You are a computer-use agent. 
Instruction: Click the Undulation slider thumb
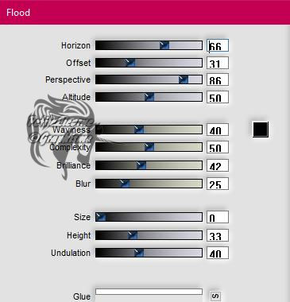coord(139,253)
